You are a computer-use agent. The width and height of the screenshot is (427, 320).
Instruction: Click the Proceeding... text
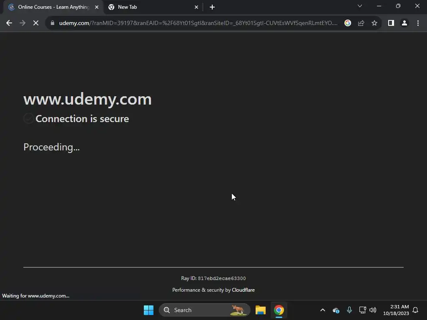click(x=51, y=147)
